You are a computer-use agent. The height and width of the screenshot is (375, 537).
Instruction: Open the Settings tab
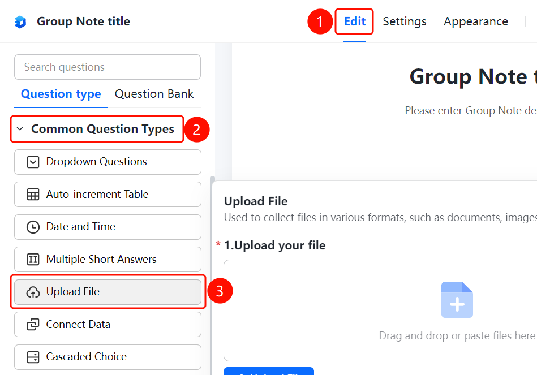click(x=405, y=21)
